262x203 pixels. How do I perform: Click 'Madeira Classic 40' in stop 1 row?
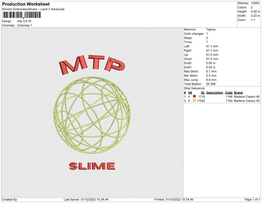pyautogui.click(x=247, y=97)
